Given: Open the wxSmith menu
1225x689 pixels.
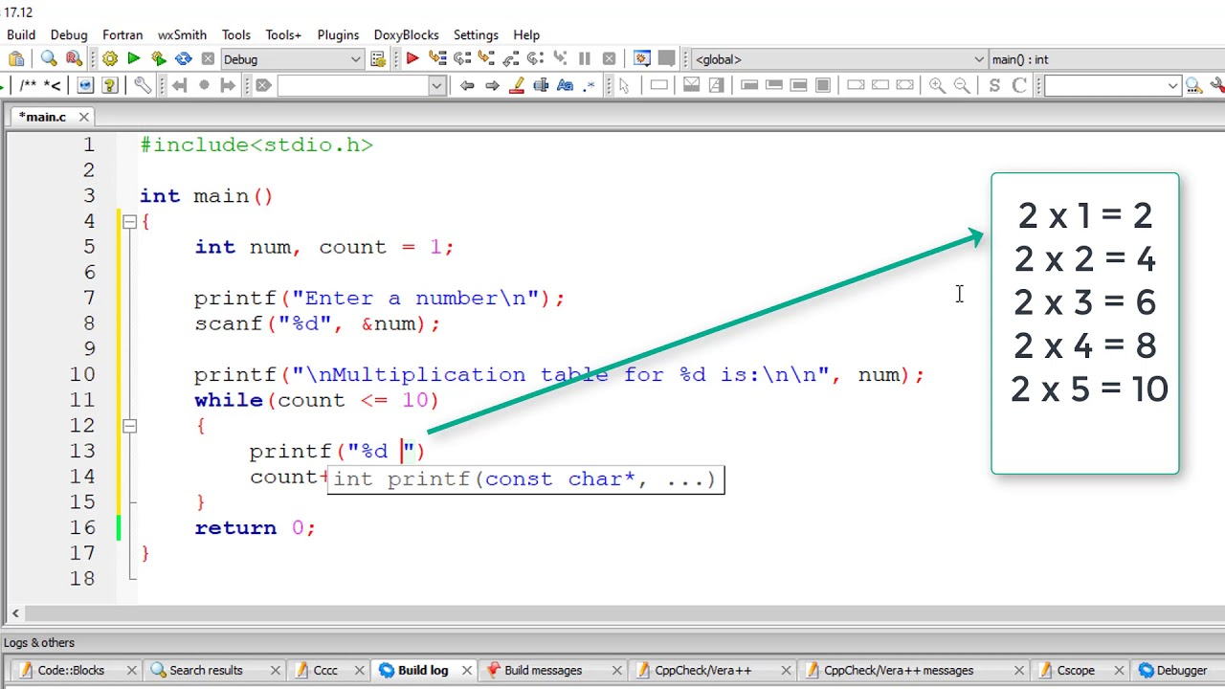Looking at the screenshot, I should [x=182, y=34].
